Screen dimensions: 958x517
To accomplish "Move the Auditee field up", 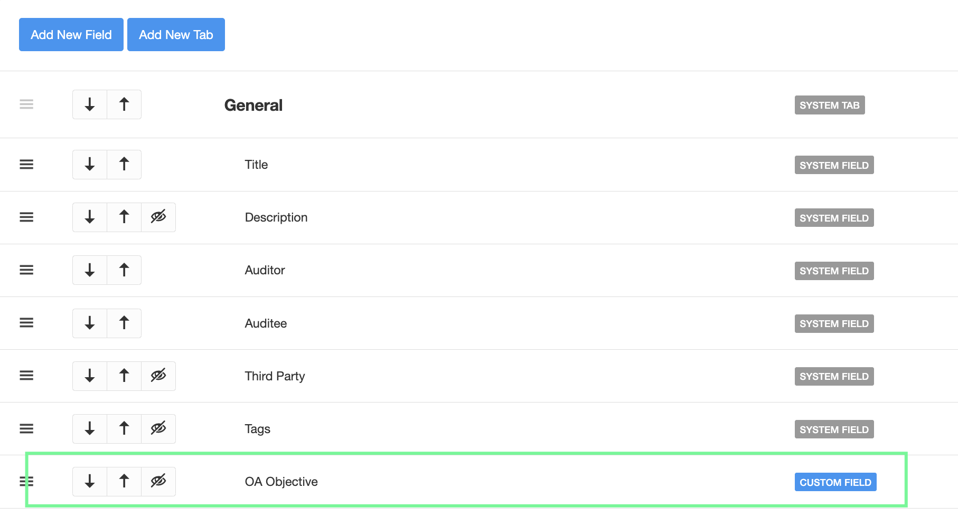I will coord(124,323).
